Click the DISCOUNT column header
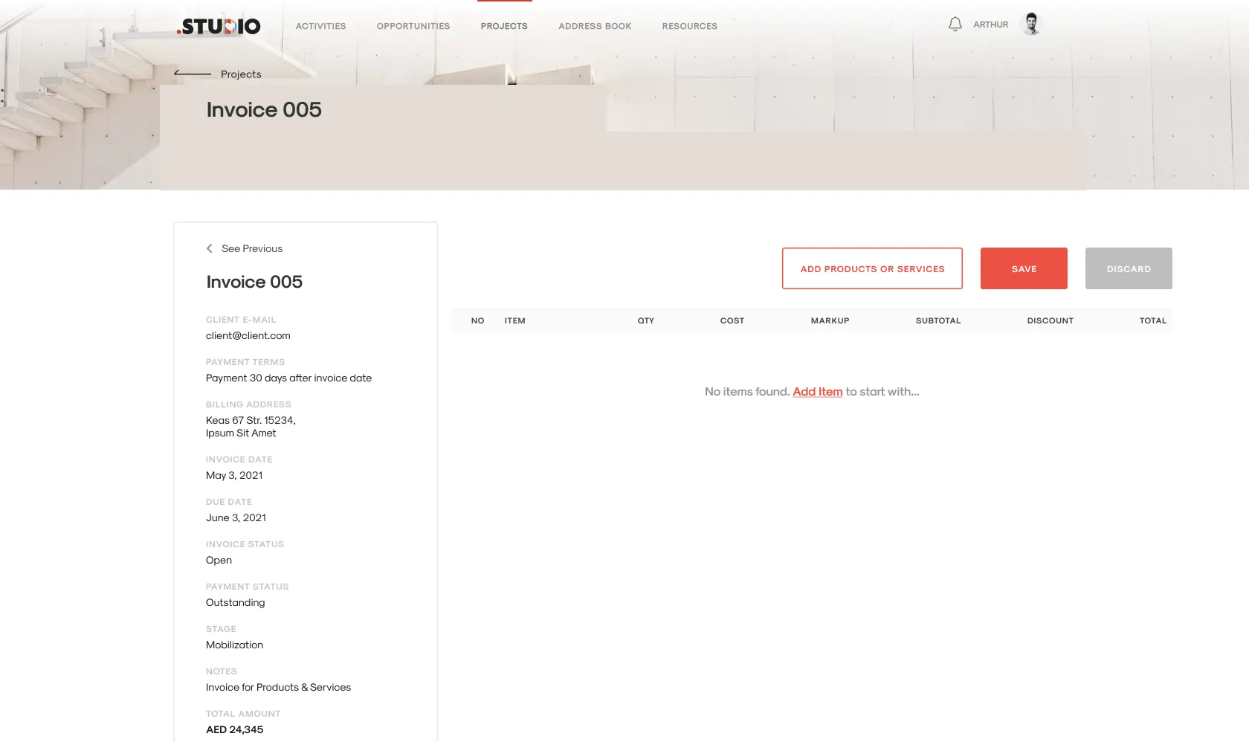This screenshot has width=1249, height=742. (x=1050, y=320)
